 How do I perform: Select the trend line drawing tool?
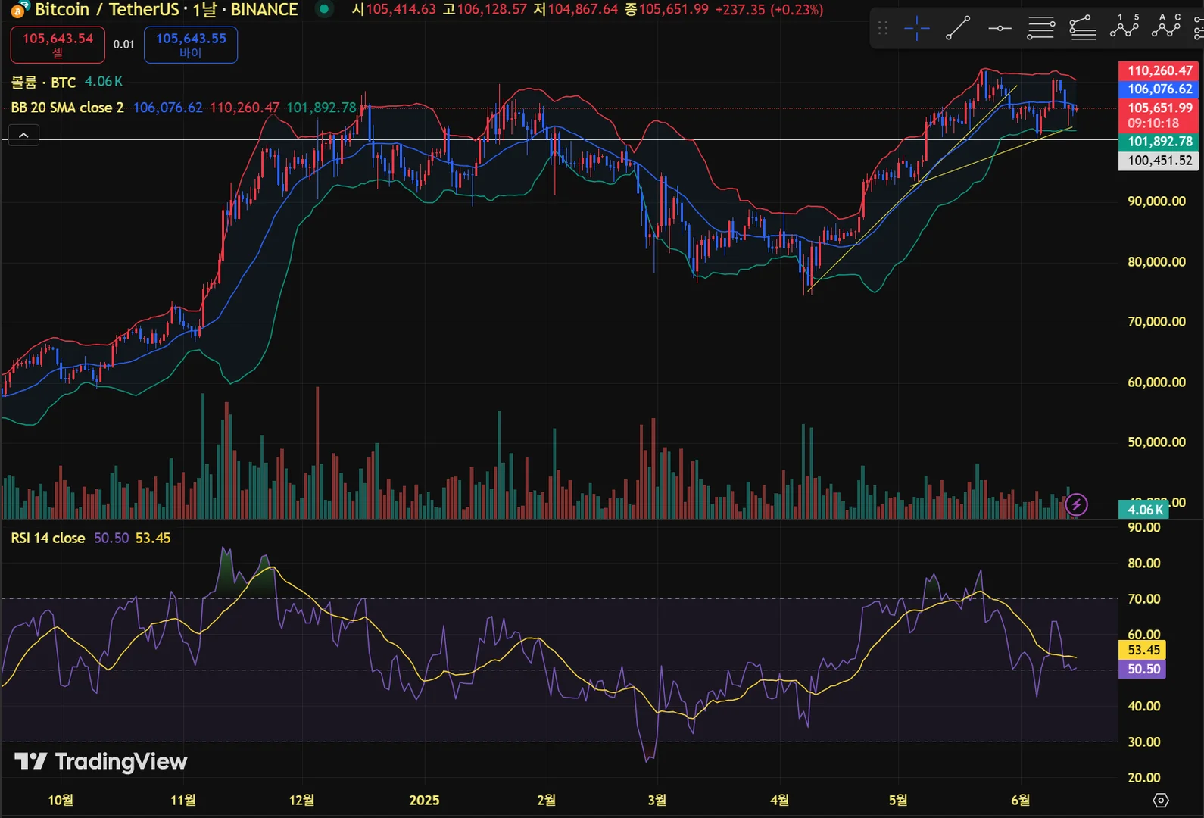tap(958, 29)
